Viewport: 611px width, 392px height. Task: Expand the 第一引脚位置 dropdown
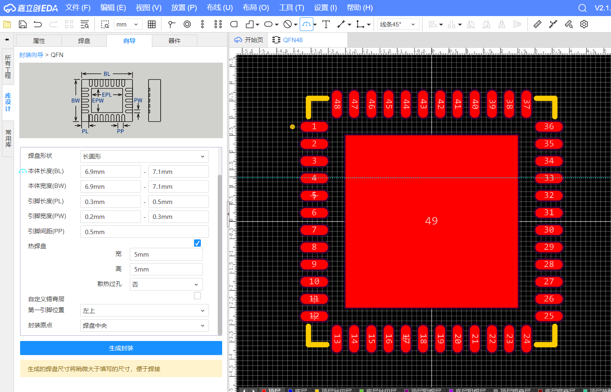[x=144, y=310]
